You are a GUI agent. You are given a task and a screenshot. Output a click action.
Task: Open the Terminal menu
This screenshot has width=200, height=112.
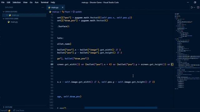click(x=44, y=2)
